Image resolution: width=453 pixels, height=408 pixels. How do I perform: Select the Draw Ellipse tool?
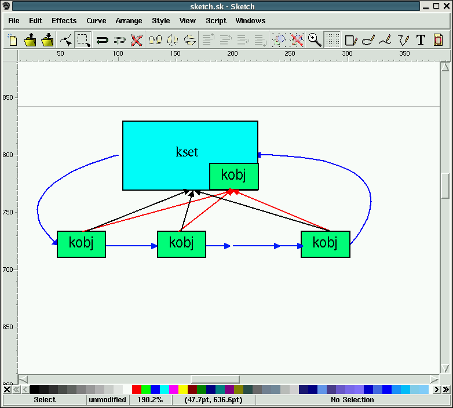tap(368, 40)
